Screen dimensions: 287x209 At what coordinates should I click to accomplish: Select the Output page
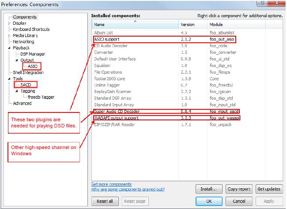tap(27, 60)
